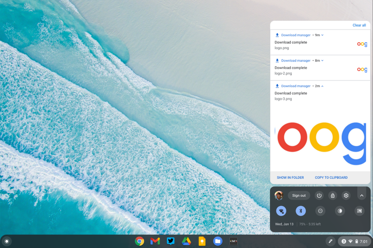This screenshot has width=373, height=248.
Task: Open Google Keep from the shelf
Action: point(202,241)
